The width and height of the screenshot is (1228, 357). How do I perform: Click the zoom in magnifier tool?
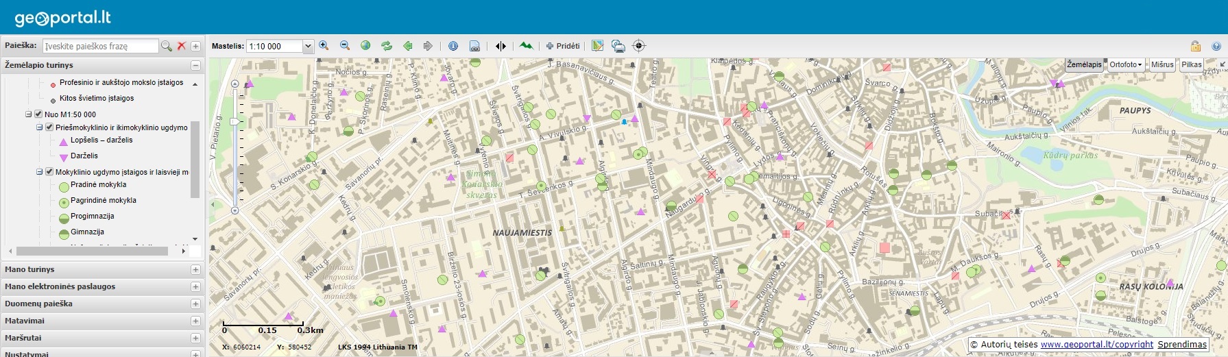(x=324, y=46)
